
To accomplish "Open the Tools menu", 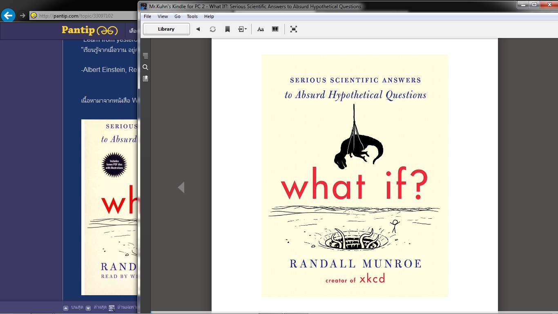I will pyautogui.click(x=192, y=16).
